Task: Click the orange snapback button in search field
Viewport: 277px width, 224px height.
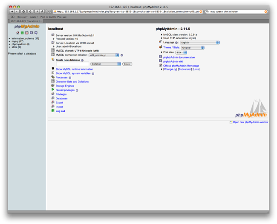Action: coord(265,12)
